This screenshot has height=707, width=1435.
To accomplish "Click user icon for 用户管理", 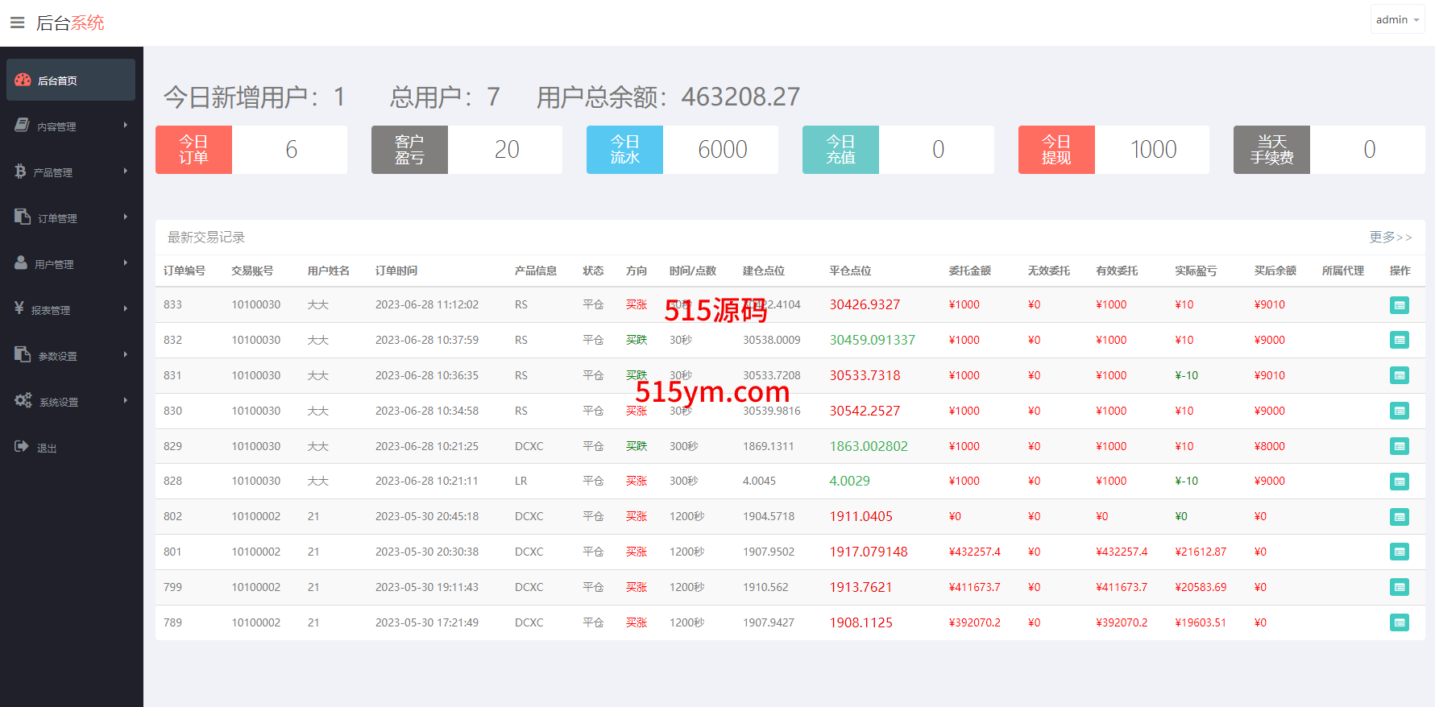I will pos(21,263).
